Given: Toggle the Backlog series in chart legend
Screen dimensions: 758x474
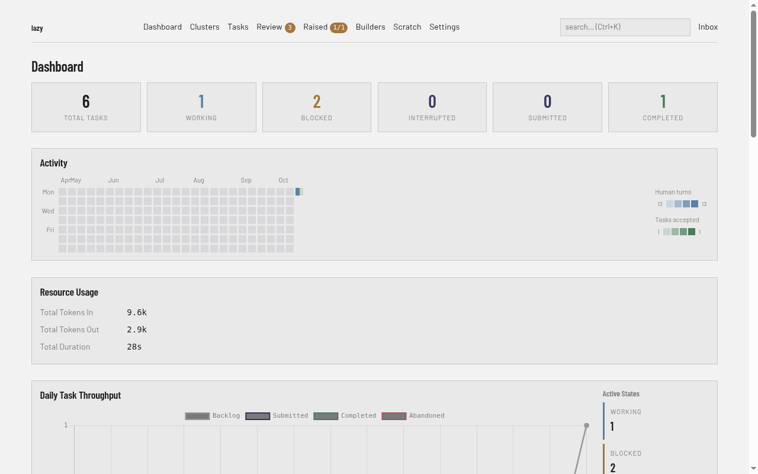Looking at the screenshot, I should [213, 416].
